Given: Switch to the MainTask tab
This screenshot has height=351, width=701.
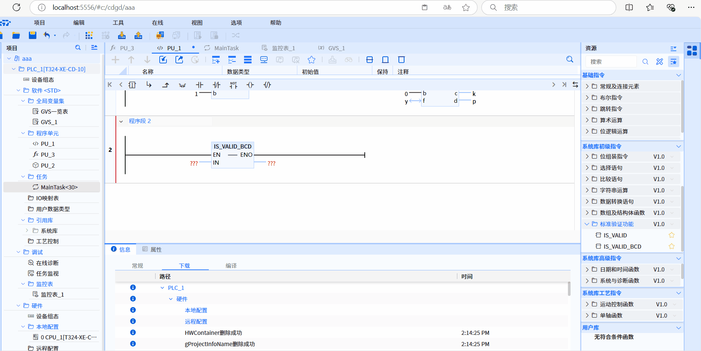Looking at the screenshot, I should tap(226, 48).
